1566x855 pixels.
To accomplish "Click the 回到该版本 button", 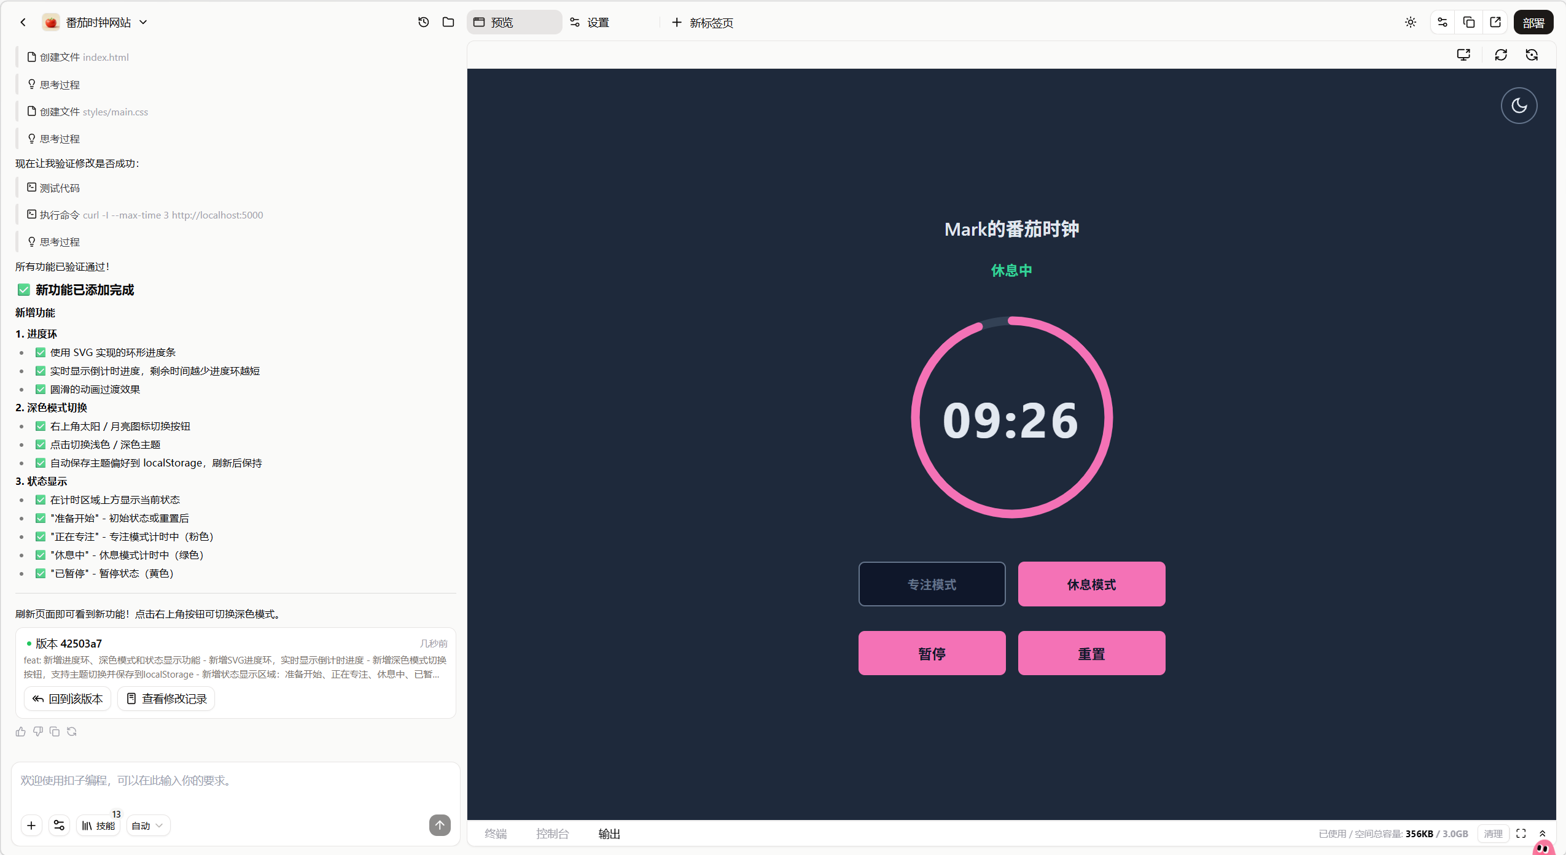I will tap(68, 698).
